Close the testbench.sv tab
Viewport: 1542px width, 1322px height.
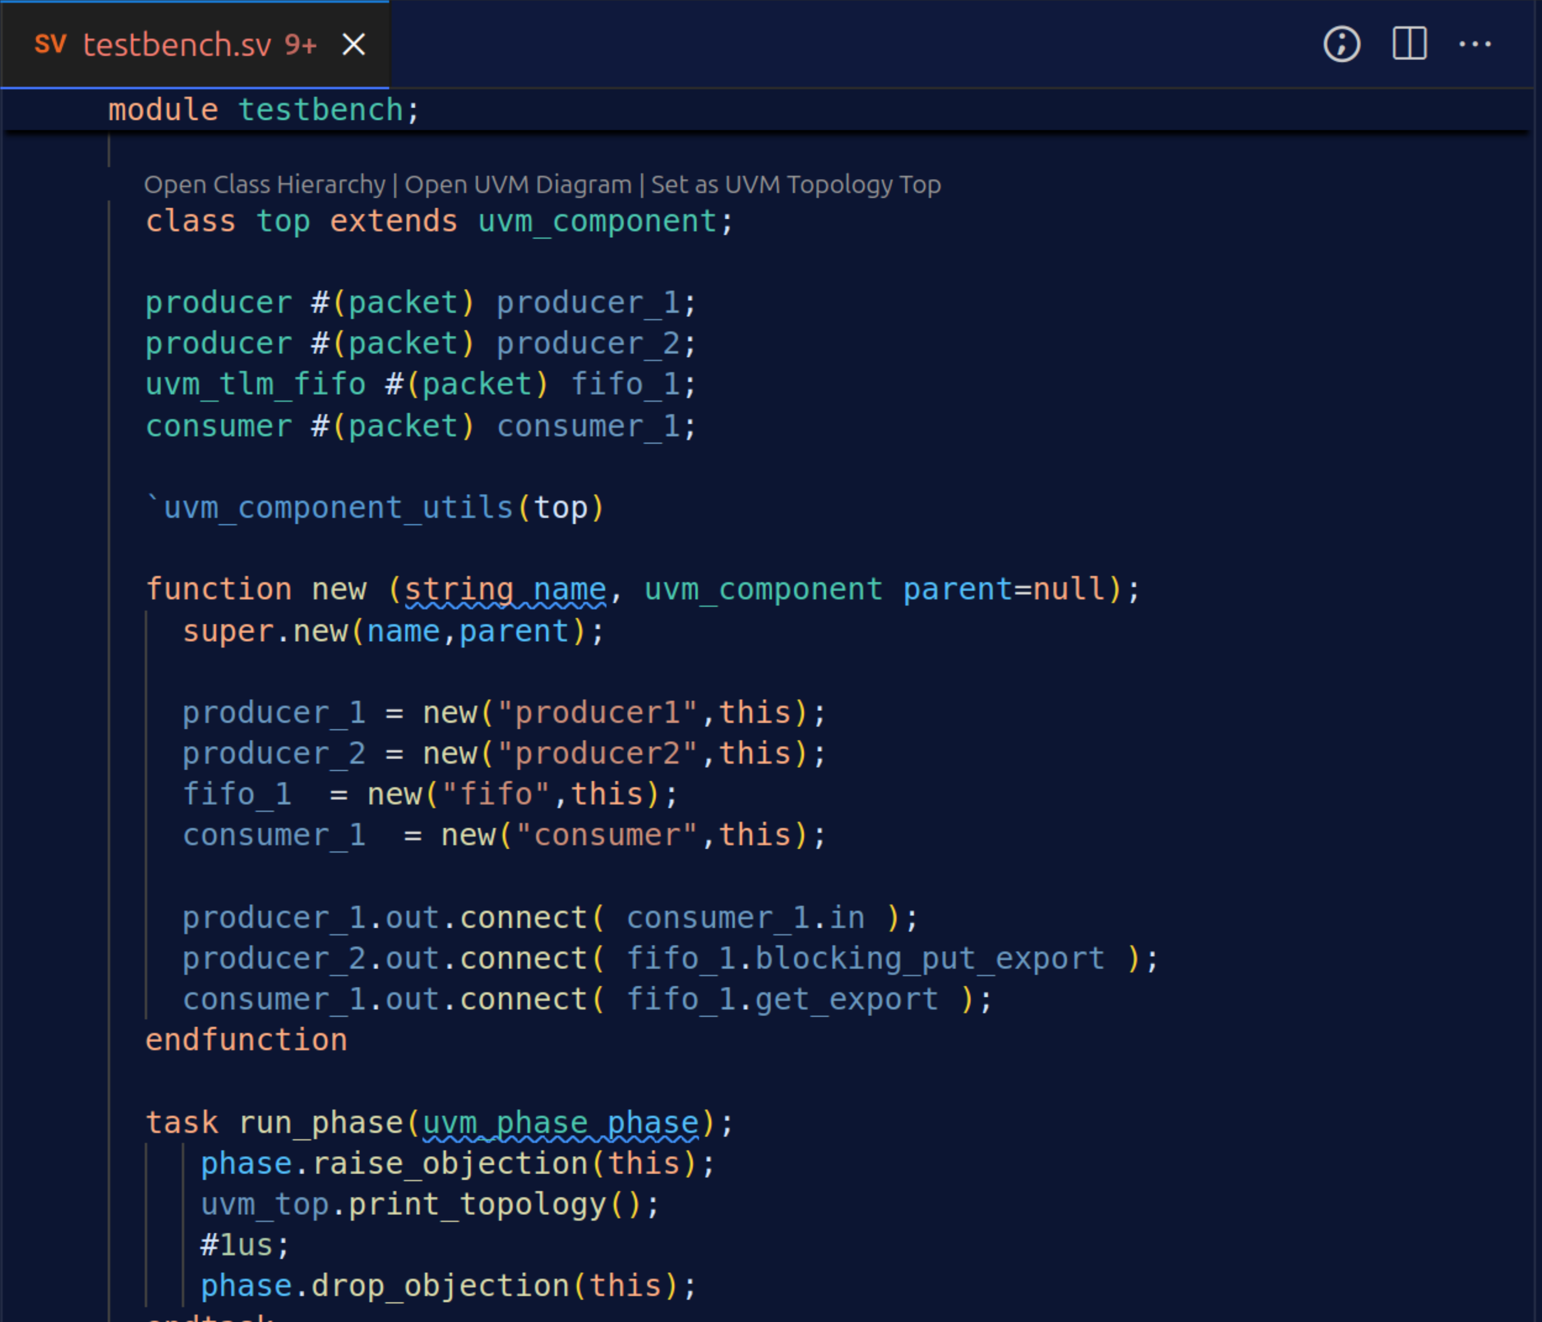click(x=354, y=45)
